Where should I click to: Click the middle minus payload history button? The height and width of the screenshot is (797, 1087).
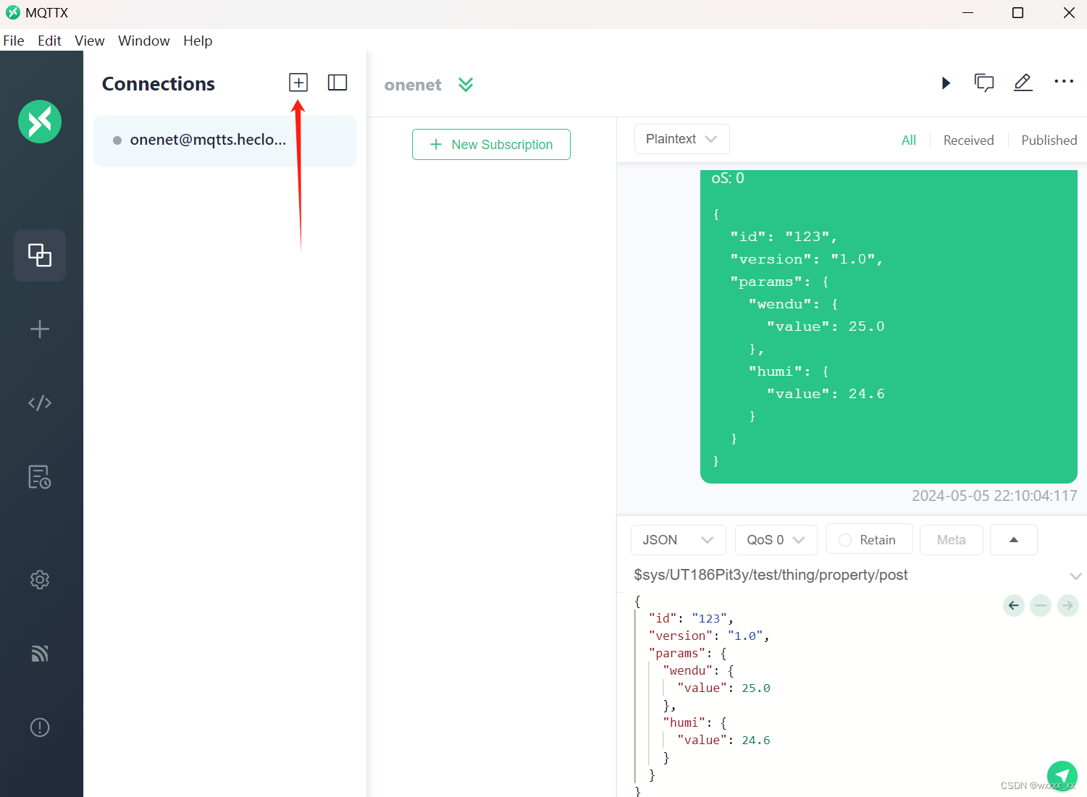click(x=1041, y=605)
